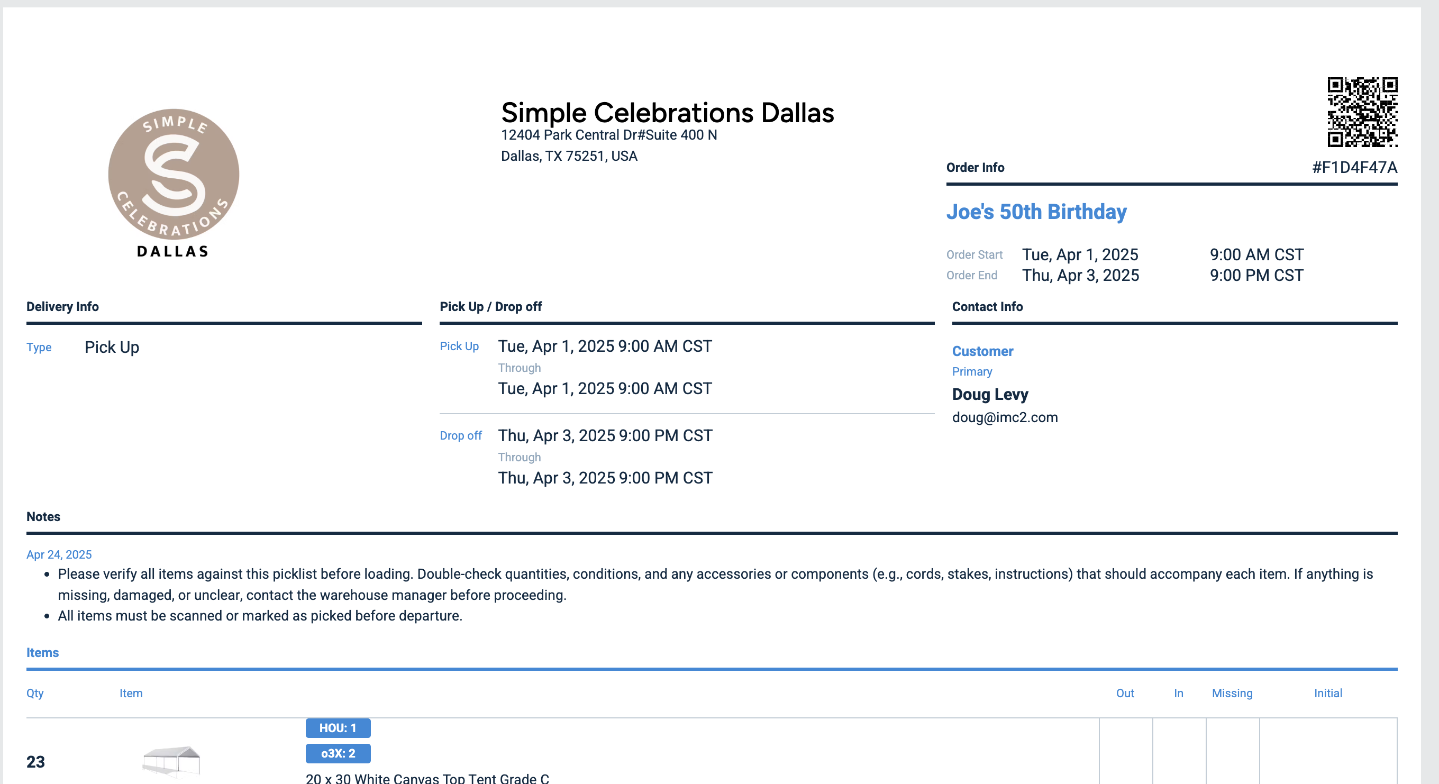This screenshot has width=1439, height=784.
Task: Click the Contact Info heading
Action: click(x=987, y=307)
